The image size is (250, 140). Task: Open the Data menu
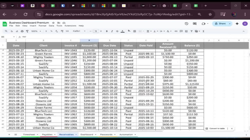point(51,26)
